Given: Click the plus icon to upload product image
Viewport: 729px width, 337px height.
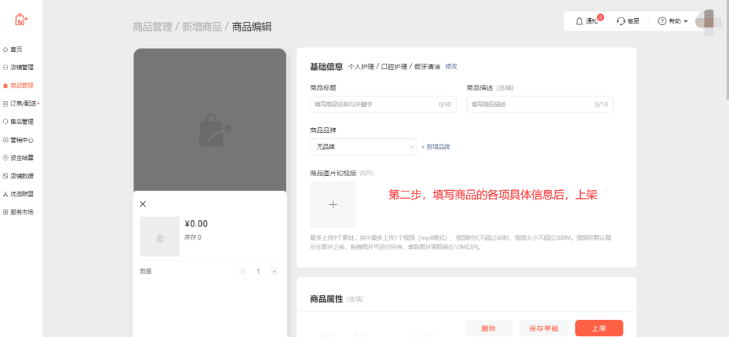Looking at the screenshot, I should (333, 204).
